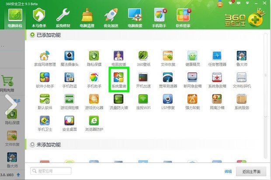Open 系统急救箱
271x180 pixels.
(217, 80)
